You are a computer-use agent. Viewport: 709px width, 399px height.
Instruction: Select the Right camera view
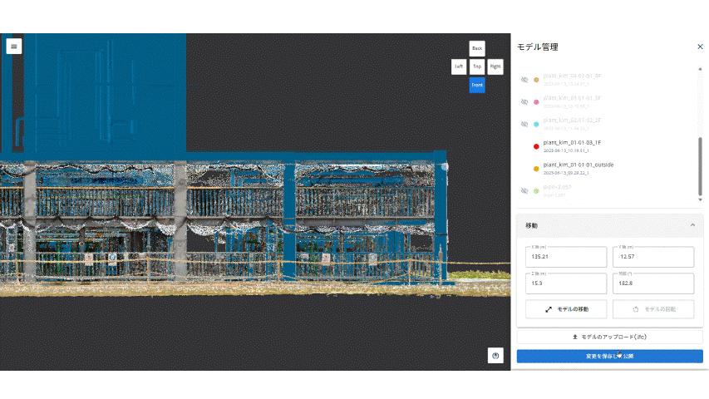tap(495, 66)
